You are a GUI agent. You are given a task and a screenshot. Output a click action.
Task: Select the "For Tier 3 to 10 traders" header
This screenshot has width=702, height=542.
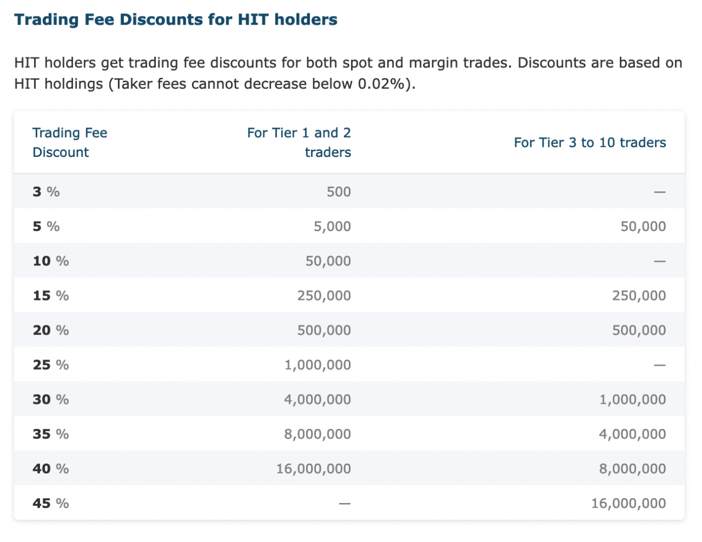pyautogui.click(x=590, y=143)
